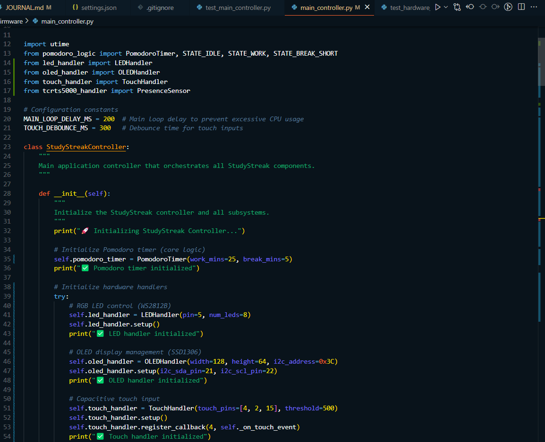Click i2c_scl_pin=22 argument
Image resolution: width=545 pixels, height=442 pixels.
[x=247, y=371]
